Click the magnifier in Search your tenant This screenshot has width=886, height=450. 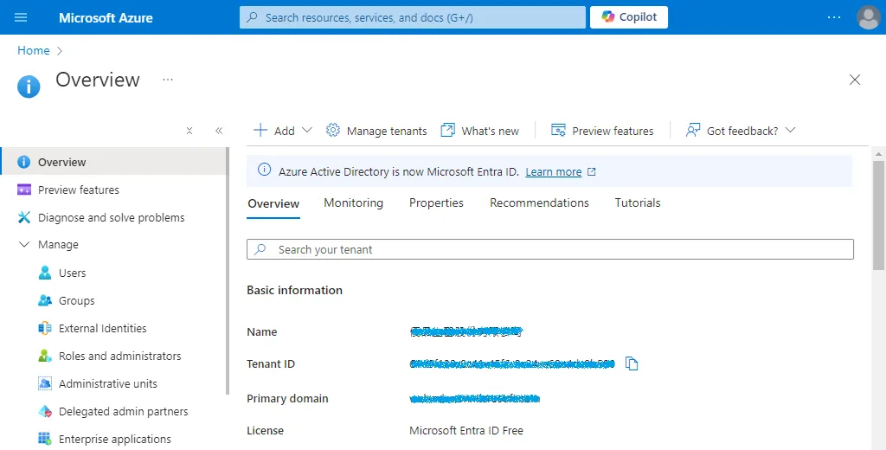[x=260, y=249]
